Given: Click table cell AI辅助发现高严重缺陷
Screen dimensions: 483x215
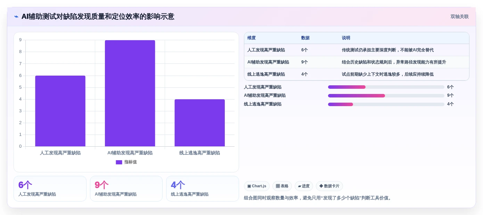Looking at the screenshot, I should coord(268,62).
